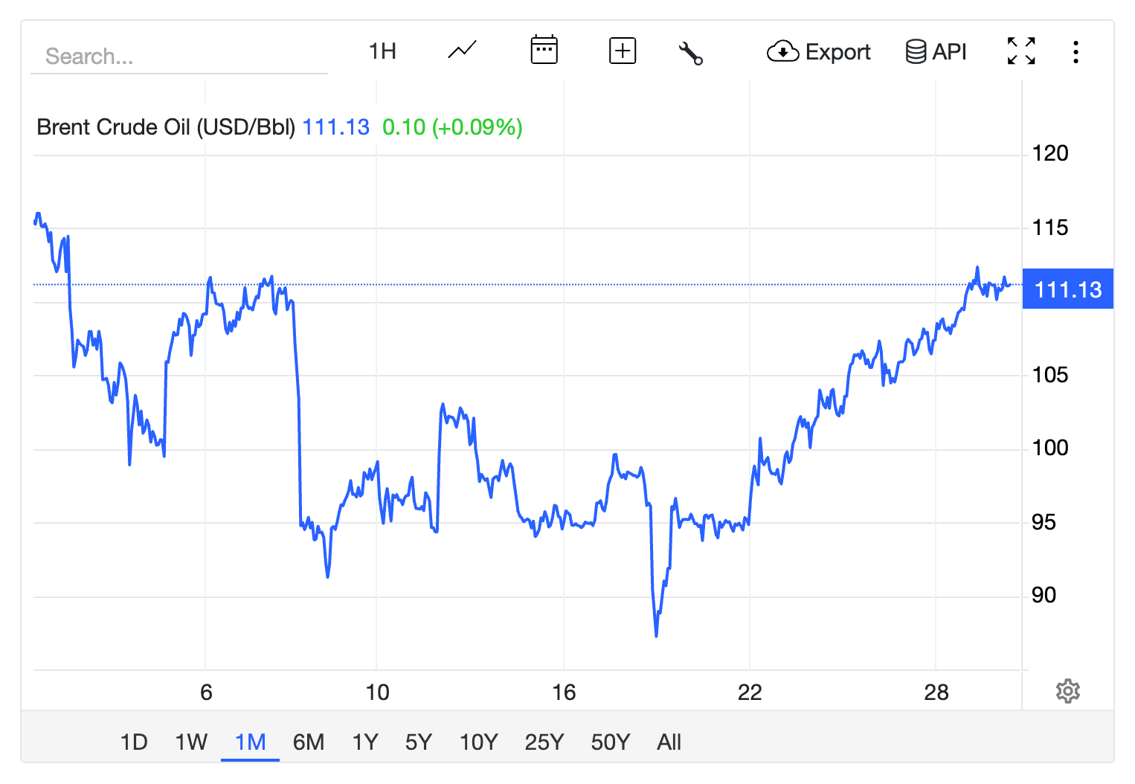Image resolution: width=1135 pixels, height=784 pixels.
Task: Select the 1M time range tab
Action: tap(250, 742)
